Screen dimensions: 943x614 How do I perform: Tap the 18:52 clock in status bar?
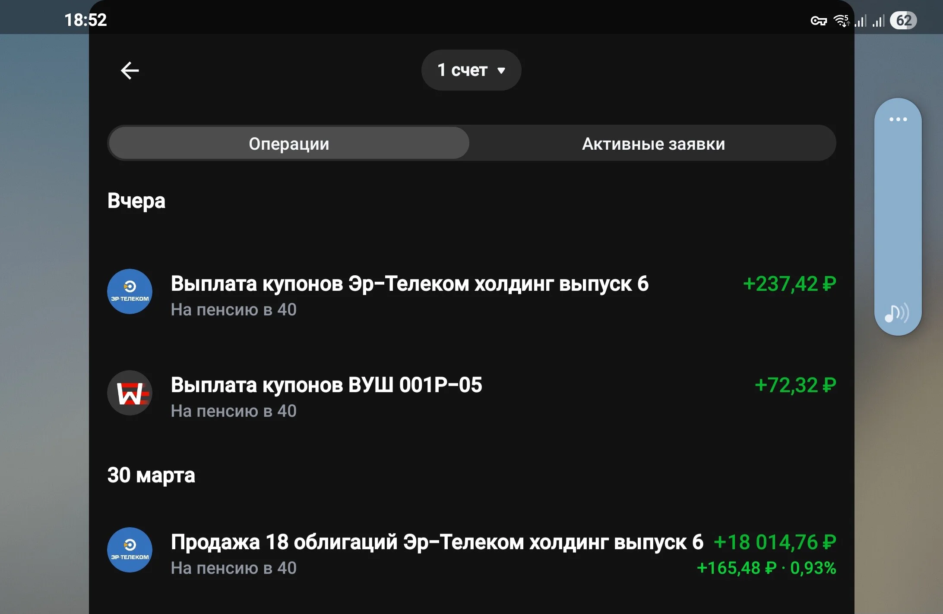point(85,20)
